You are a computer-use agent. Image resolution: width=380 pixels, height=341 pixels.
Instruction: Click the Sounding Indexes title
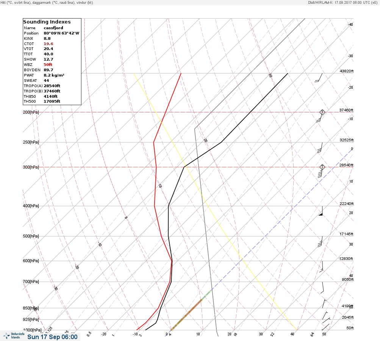coord(47,22)
